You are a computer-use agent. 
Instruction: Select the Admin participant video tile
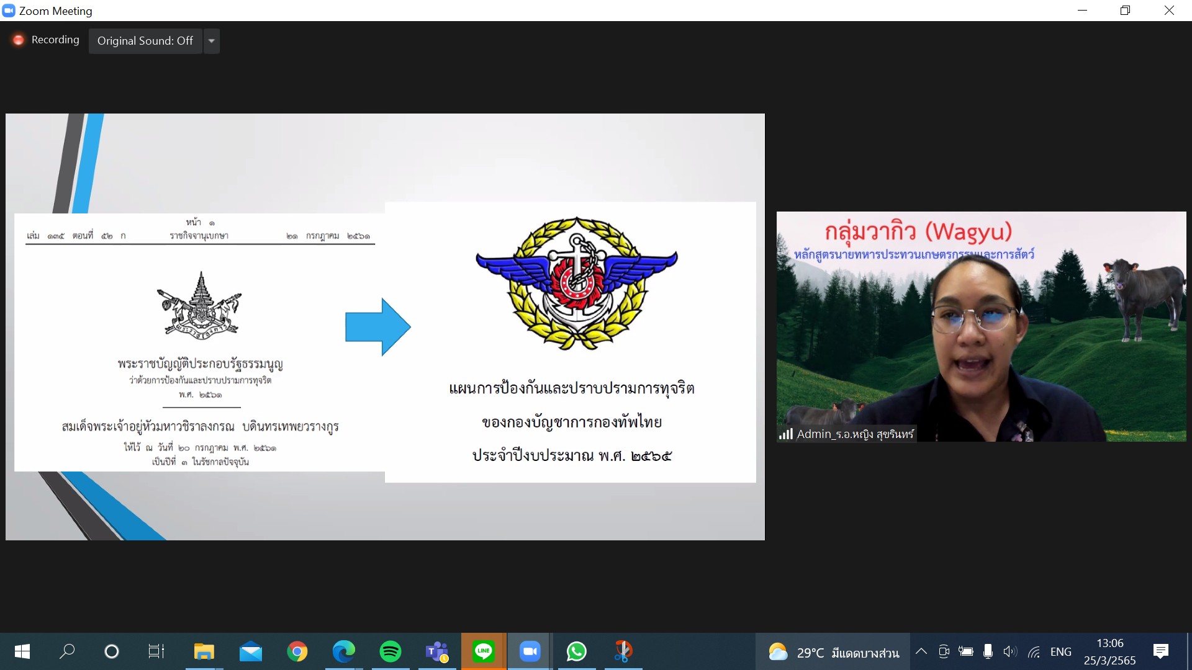[x=981, y=326]
